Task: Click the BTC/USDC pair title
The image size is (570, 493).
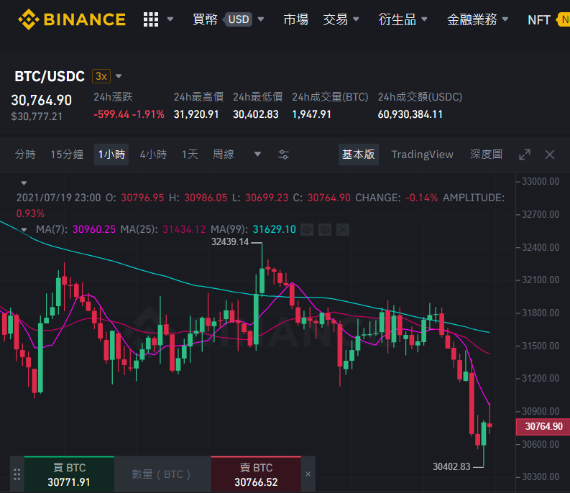Action: click(x=50, y=76)
